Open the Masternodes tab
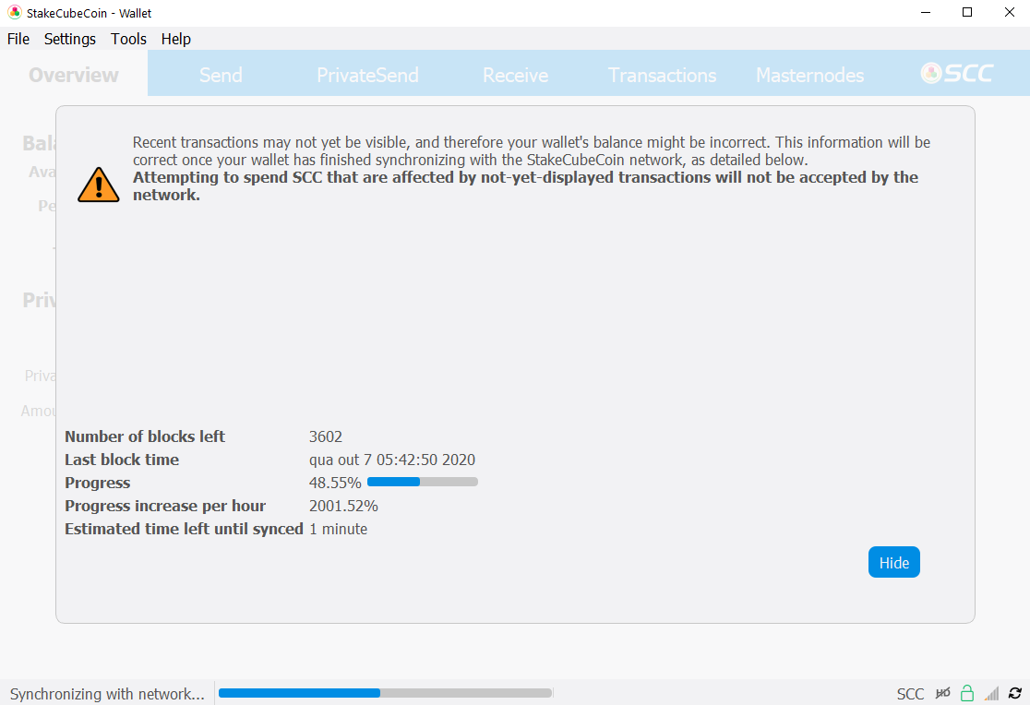This screenshot has height=705, width=1030. [810, 75]
